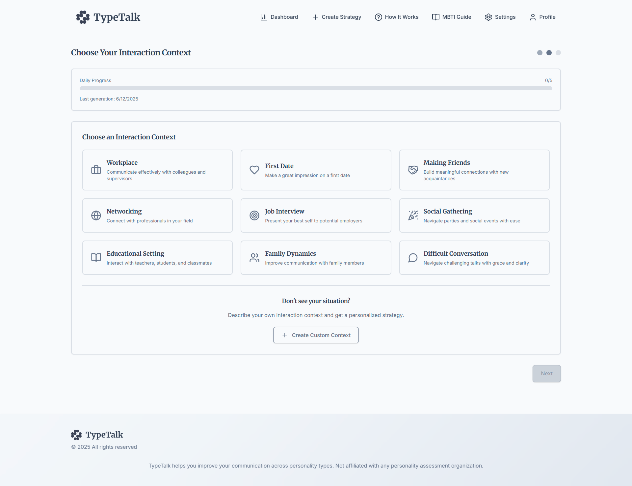Click the handshake icon for Making Friends

click(413, 170)
